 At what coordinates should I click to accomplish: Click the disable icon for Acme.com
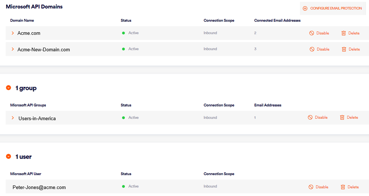(312, 33)
